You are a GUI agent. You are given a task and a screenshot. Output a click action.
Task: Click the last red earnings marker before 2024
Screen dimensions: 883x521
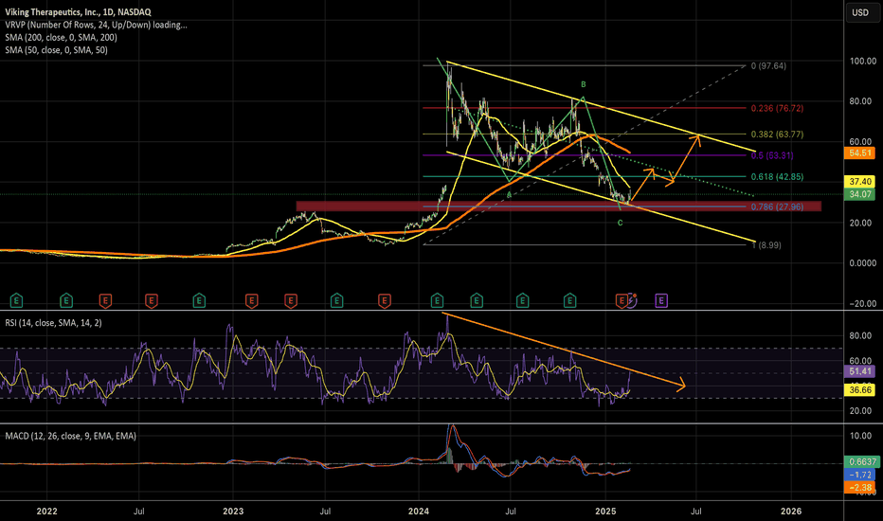(384, 301)
